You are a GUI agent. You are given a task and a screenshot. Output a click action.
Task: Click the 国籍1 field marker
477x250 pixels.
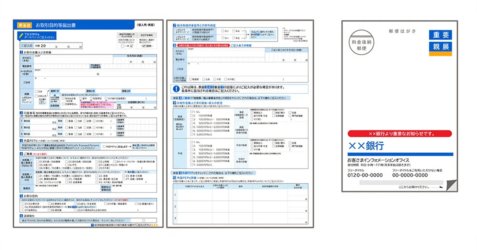[54, 90]
